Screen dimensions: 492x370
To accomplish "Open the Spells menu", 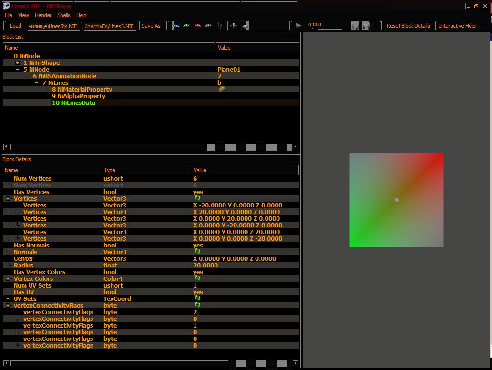I will pos(64,15).
